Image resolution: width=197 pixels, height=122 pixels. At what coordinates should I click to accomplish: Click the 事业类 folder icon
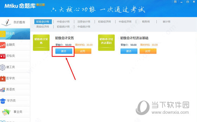coord(6,112)
